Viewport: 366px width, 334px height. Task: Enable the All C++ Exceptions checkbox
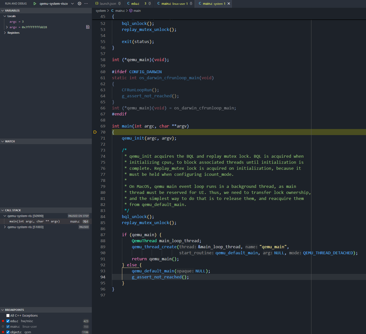(x=8, y=315)
